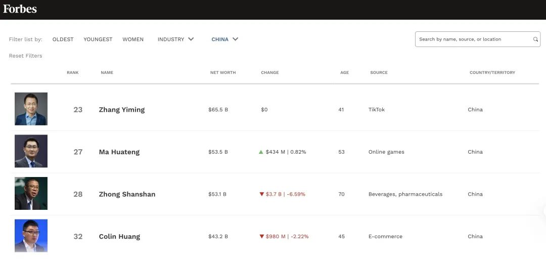Open Colin Huang's profile photo
This screenshot has height=266, width=546.
tap(31, 236)
